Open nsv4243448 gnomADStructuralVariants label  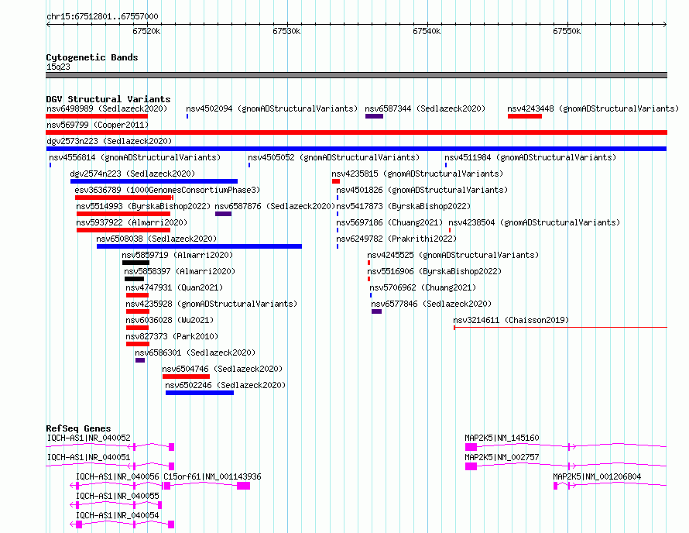click(593, 108)
